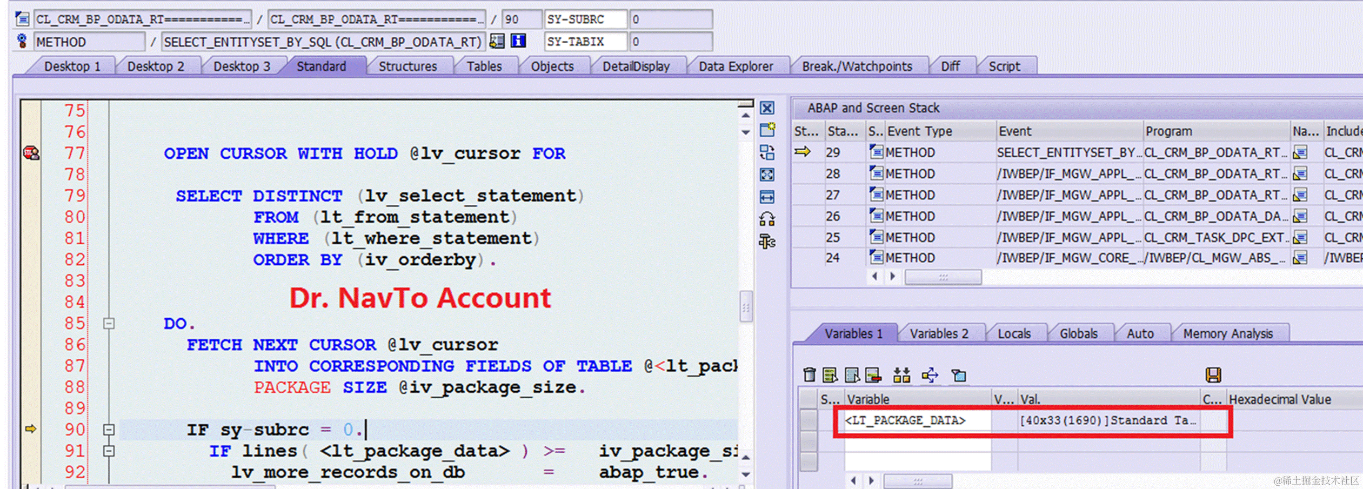Switch to the Variables 2 tab

(x=939, y=333)
